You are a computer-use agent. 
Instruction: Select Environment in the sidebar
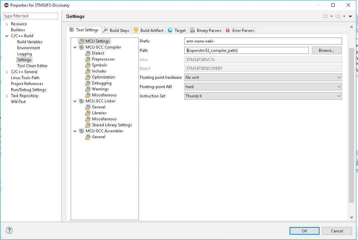pos(29,48)
